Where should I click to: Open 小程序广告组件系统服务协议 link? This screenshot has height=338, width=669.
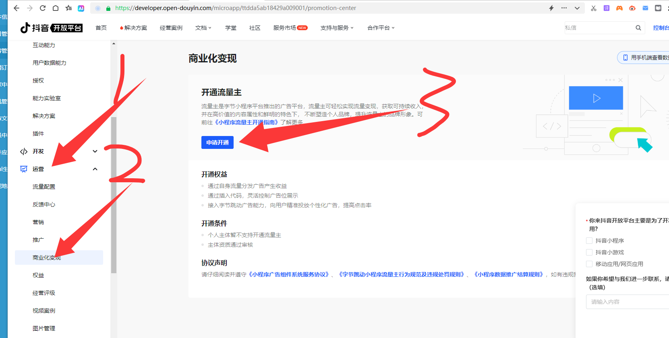(289, 274)
